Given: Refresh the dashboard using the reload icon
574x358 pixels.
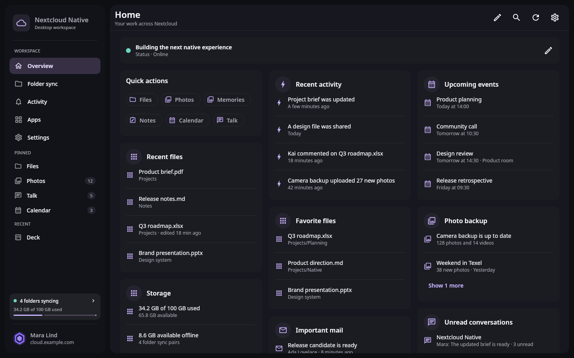Looking at the screenshot, I should click(x=536, y=18).
